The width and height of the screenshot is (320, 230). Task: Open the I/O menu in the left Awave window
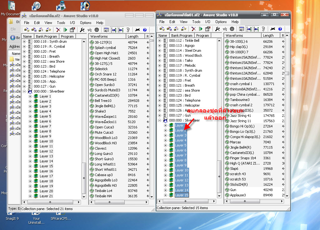point(72,23)
